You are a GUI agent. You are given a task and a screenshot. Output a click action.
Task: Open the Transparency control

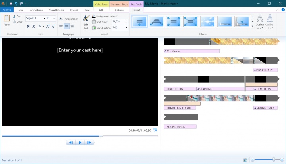point(68,19)
